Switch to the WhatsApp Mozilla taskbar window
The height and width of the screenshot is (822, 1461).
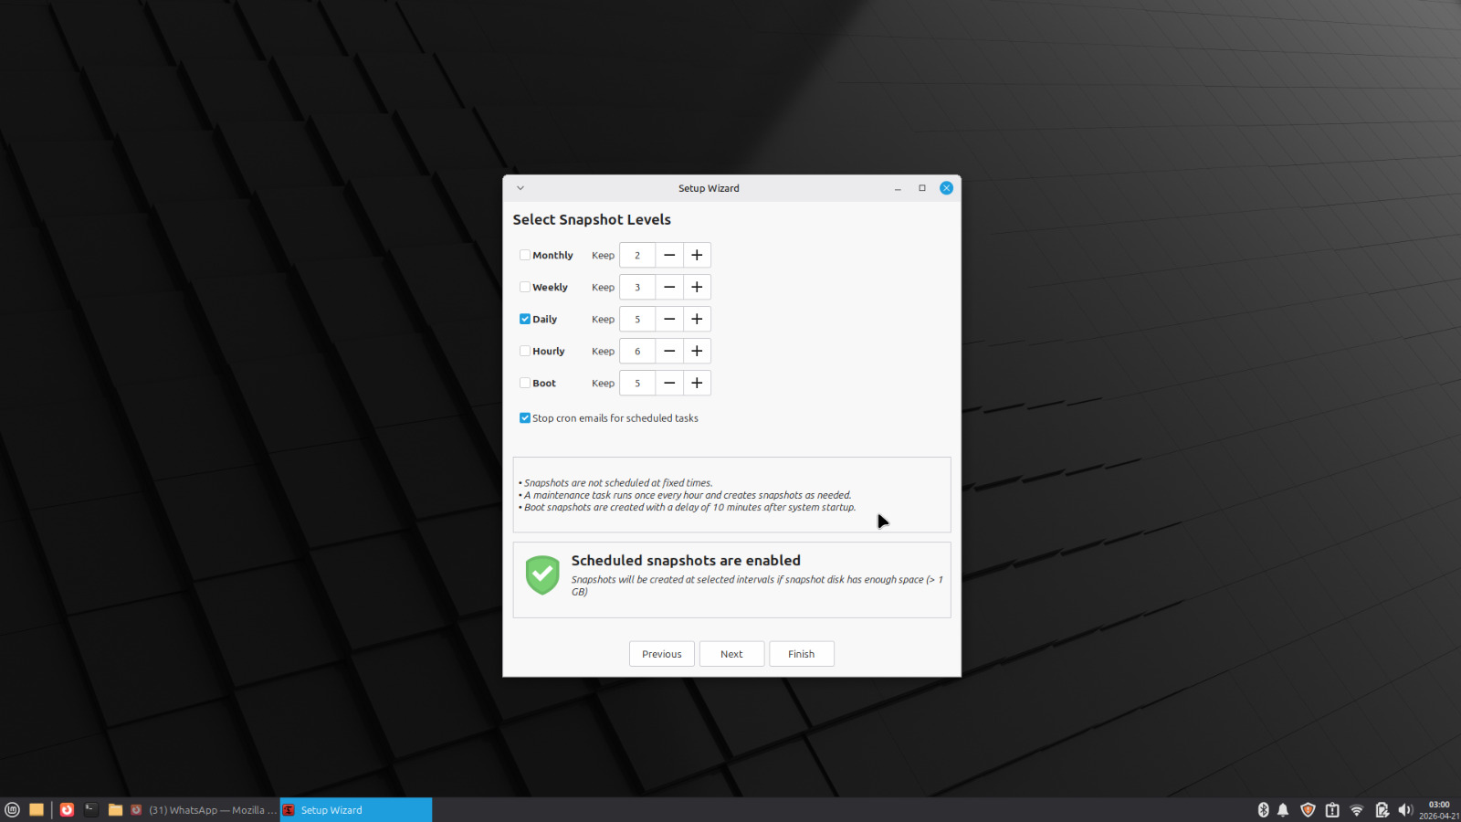click(205, 810)
